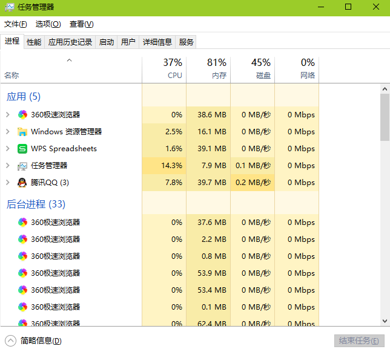Image resolution: width=390 pixels, height=355 pixels.
Task: Expand the 任务管理器 app row
Action: 8,166
